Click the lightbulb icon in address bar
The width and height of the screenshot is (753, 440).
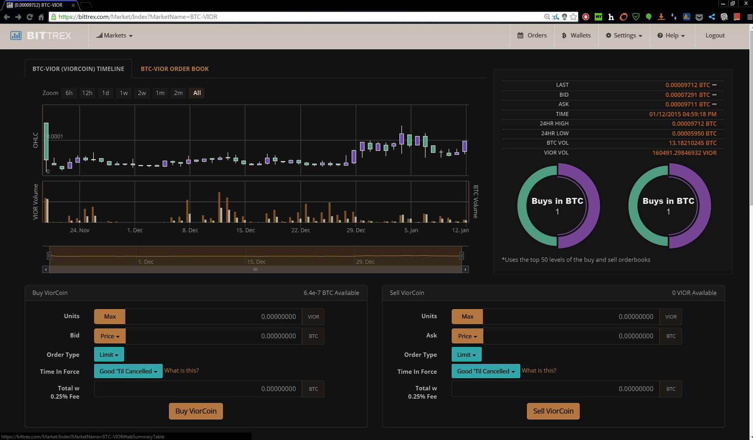coord(564,17)
